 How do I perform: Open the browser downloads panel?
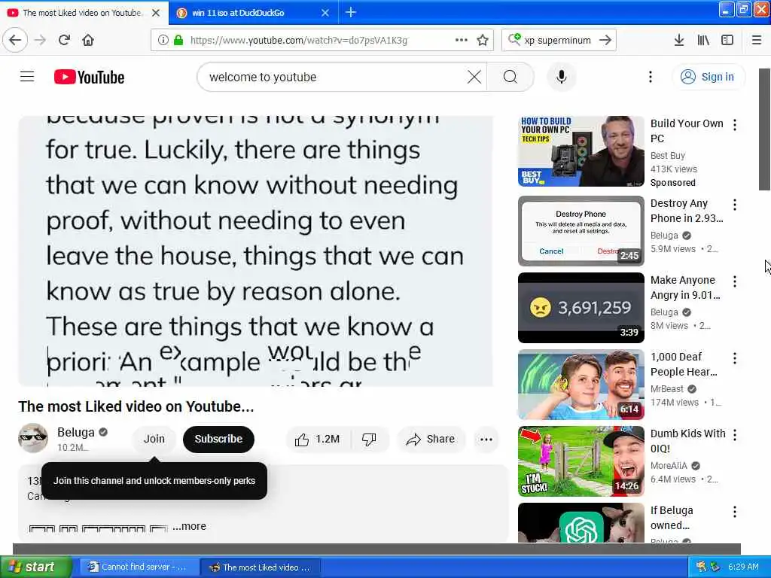pyautogui.click(x=678, y=40)
